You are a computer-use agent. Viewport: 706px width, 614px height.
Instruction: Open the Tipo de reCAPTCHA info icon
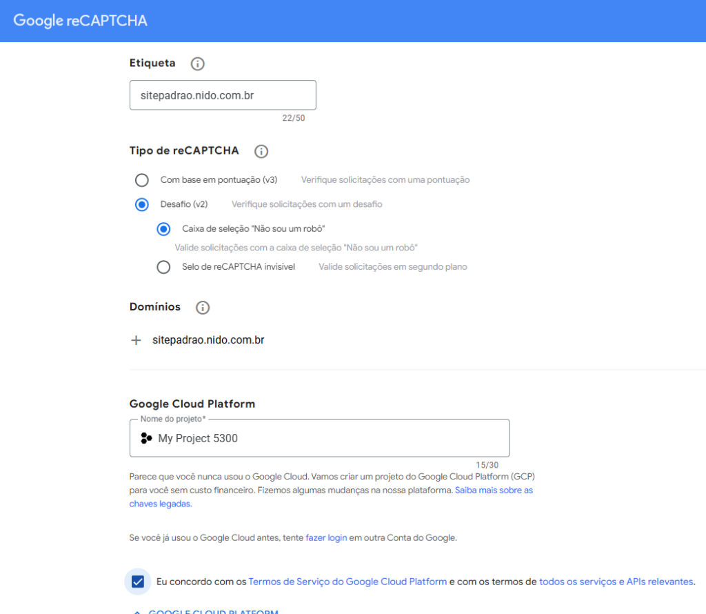[x=261, y=151]
